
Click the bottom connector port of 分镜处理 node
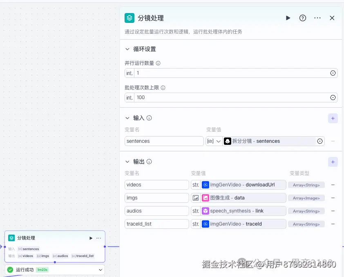point(55,262)
